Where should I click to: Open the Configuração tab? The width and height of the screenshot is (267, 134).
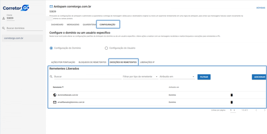click(107, 25)
